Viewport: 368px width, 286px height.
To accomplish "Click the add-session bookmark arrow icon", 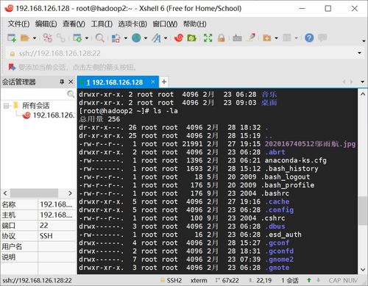I will click(x=12, y=67).
